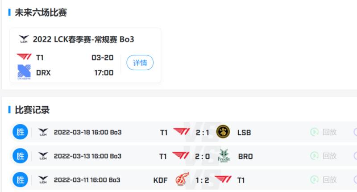Play 回放 replay for KDF vs T1

(x=324, y=180)
